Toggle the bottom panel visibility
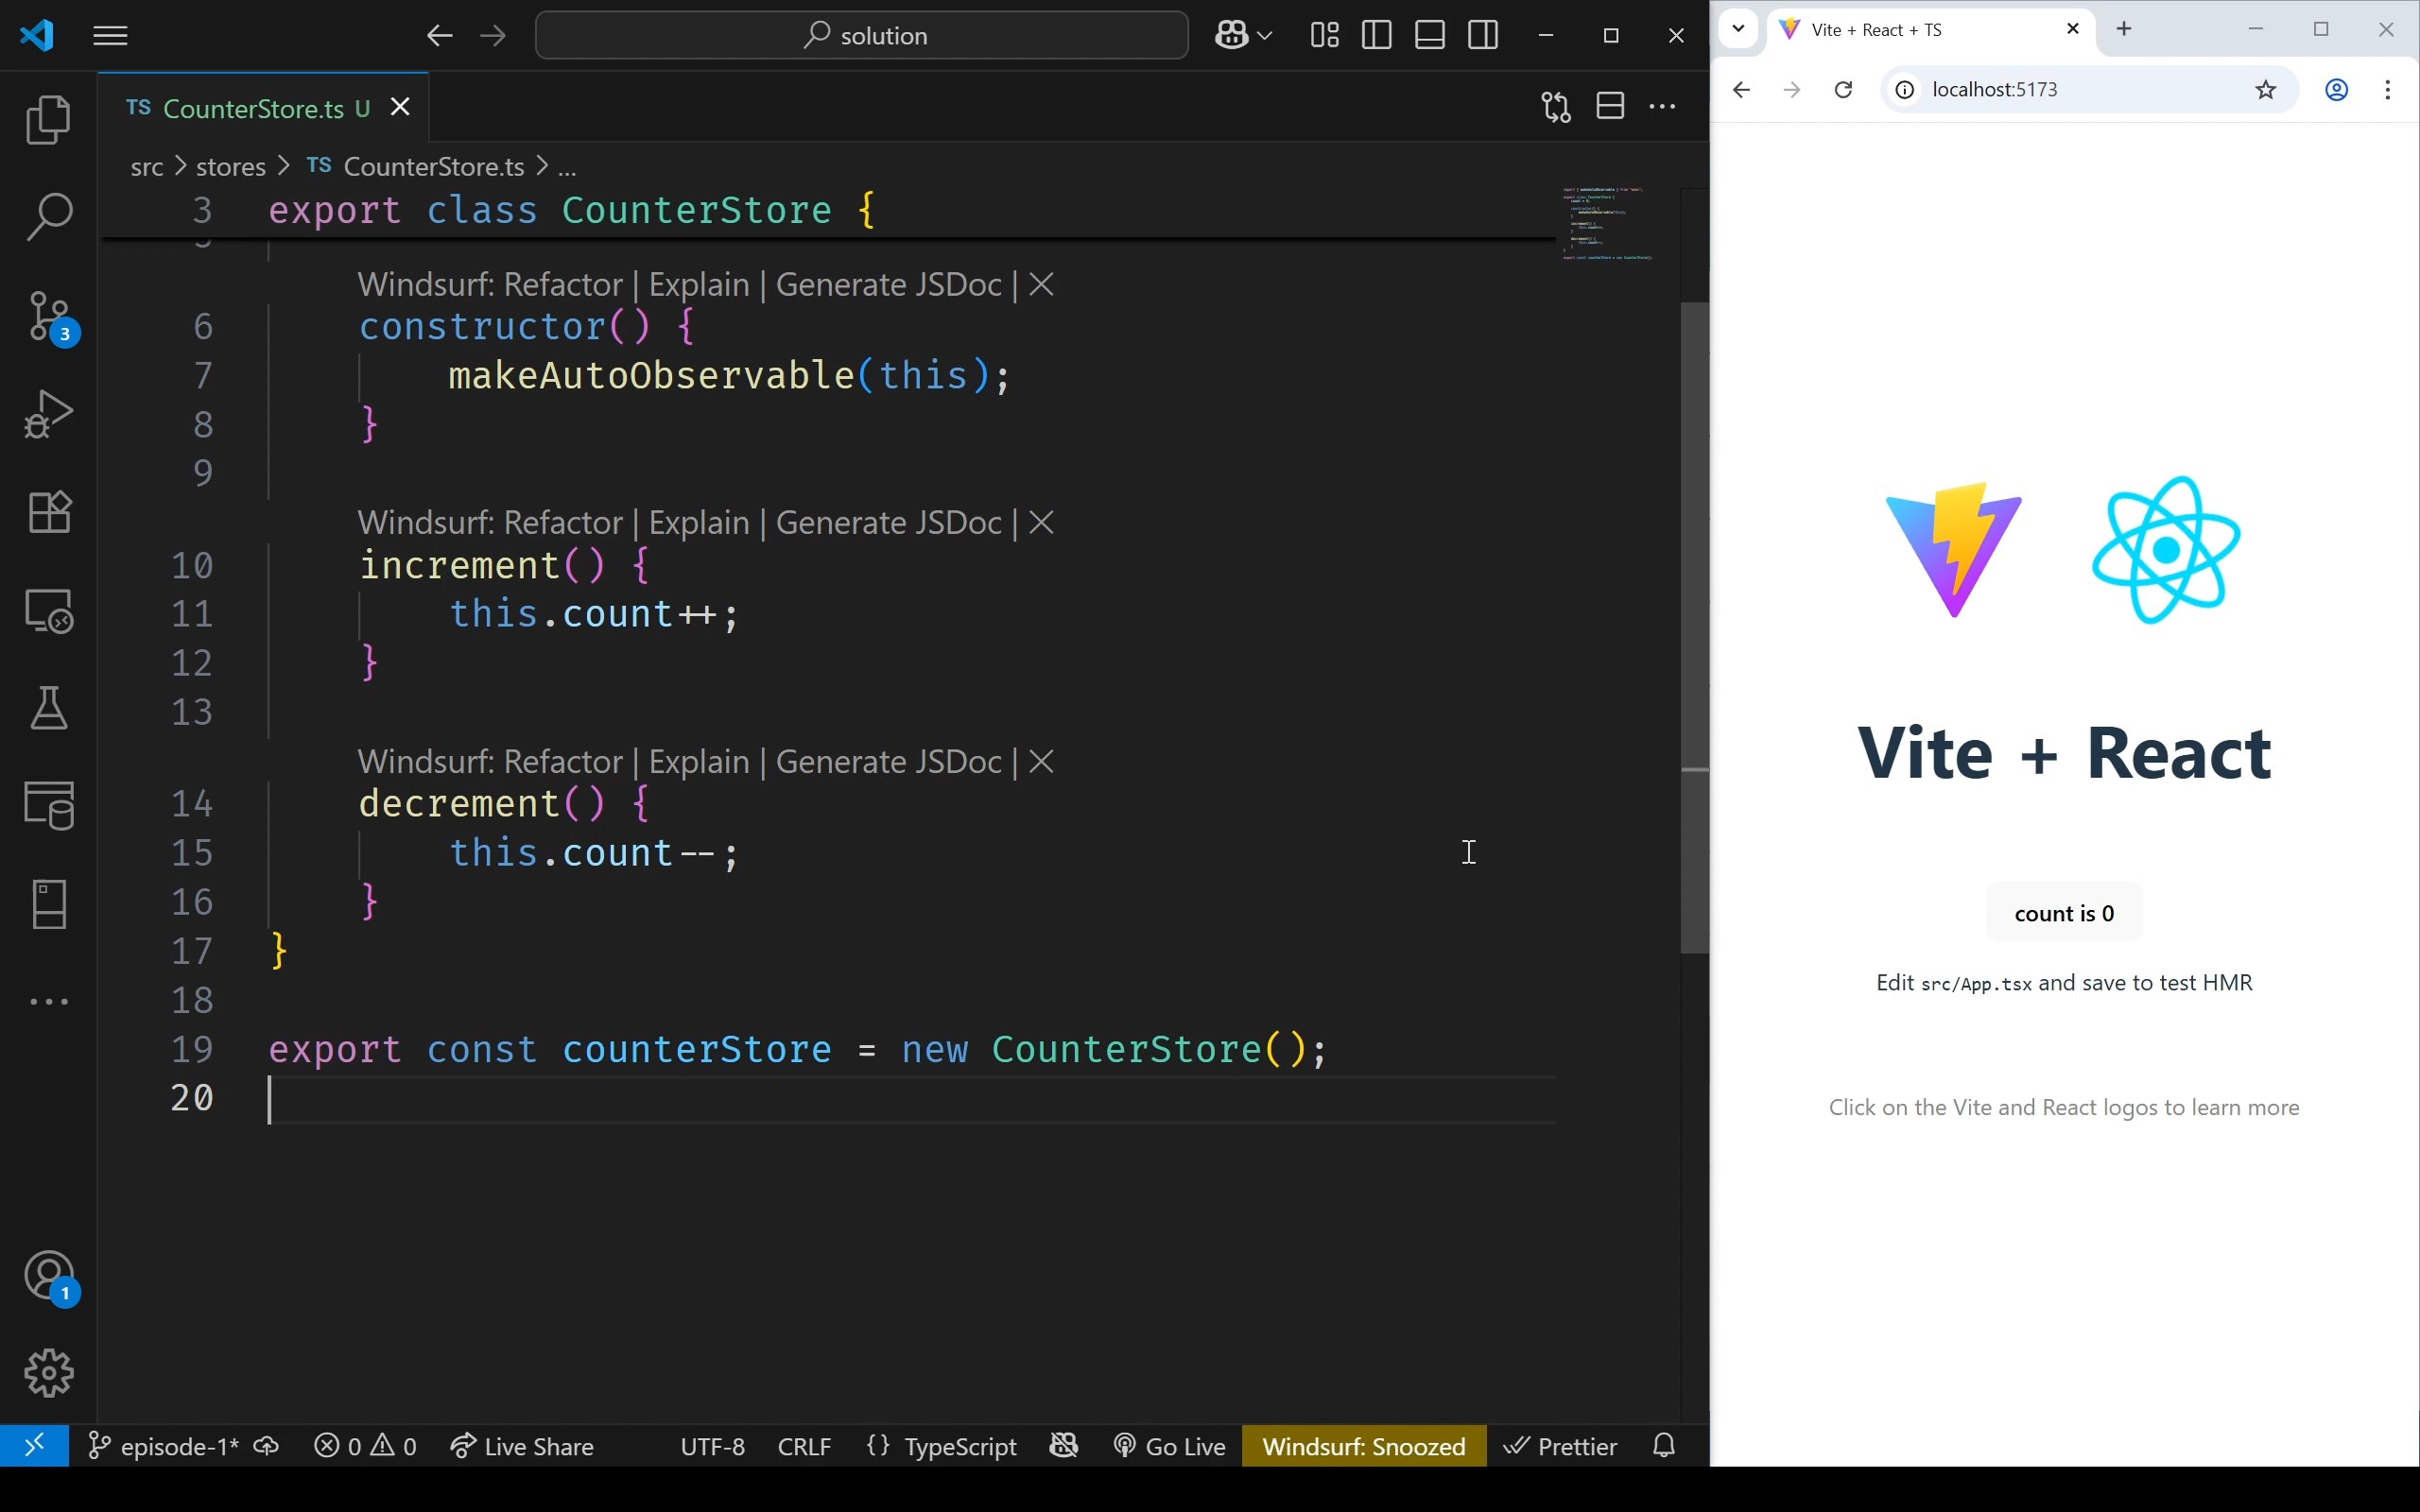Image resolution: width=2420 pixels, height=1512 pixels. click(x=1429, y=35)
